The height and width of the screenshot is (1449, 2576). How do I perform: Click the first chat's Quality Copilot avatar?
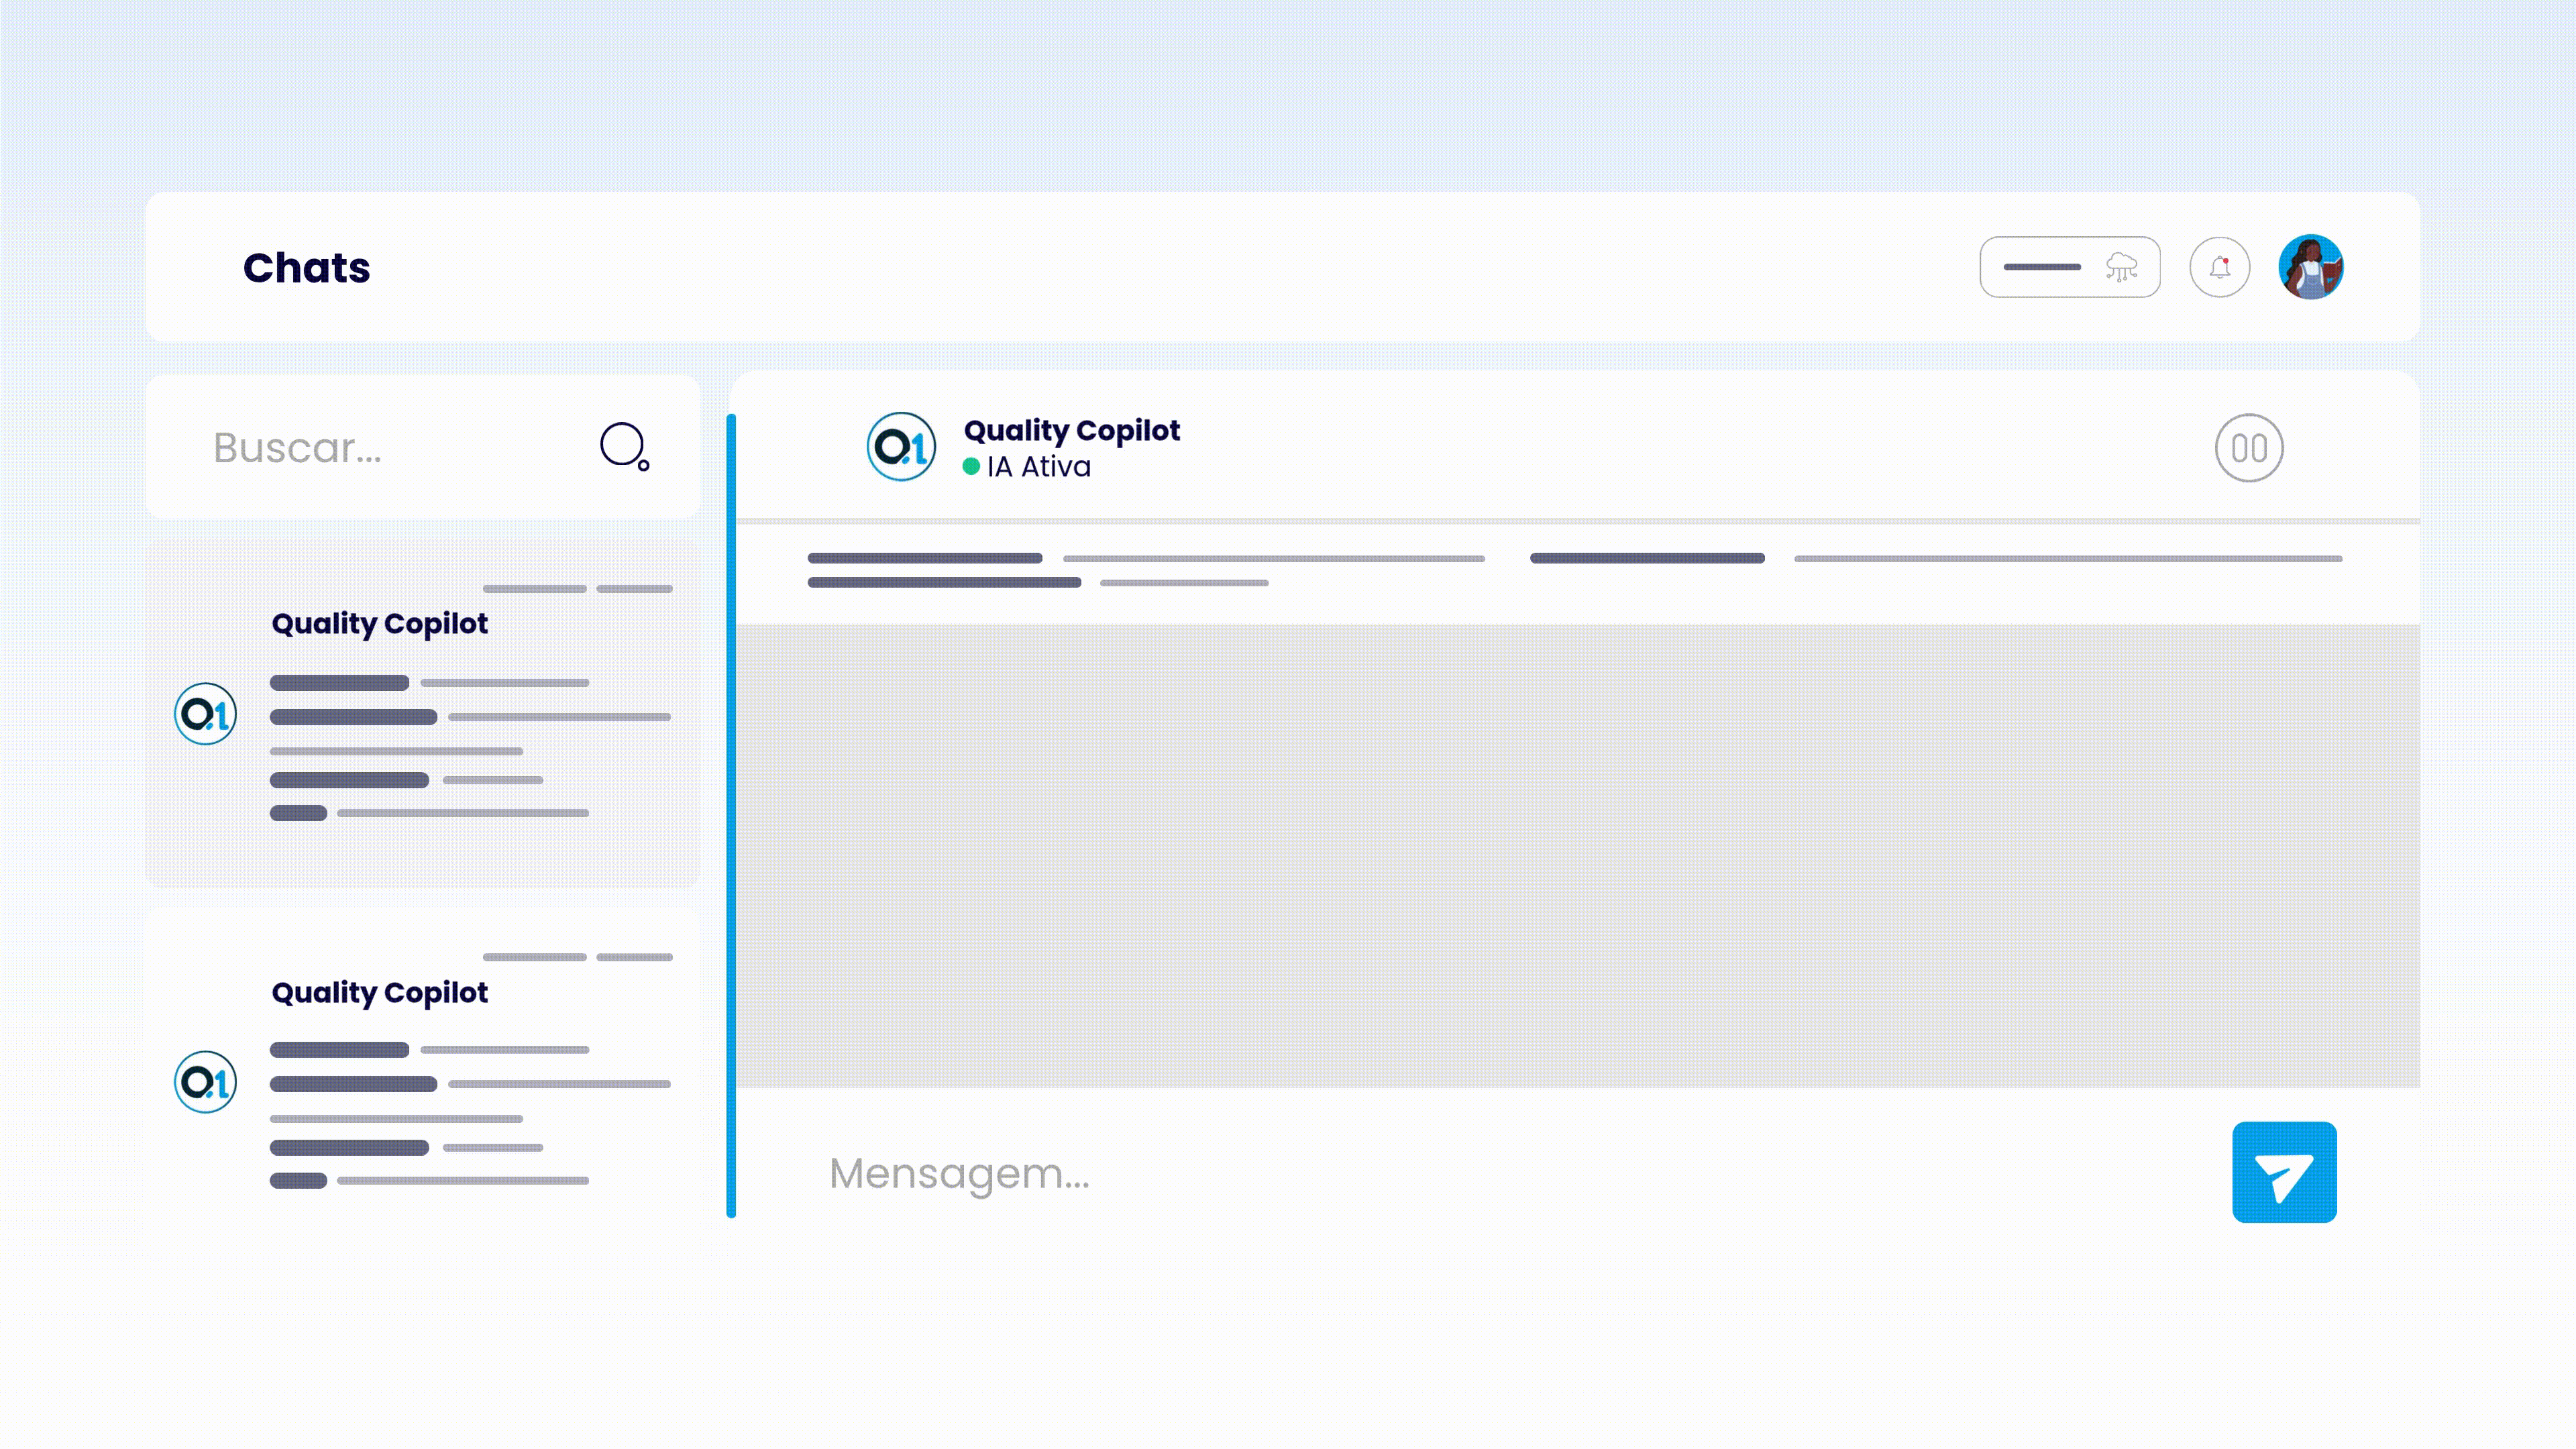pos(205,714)
